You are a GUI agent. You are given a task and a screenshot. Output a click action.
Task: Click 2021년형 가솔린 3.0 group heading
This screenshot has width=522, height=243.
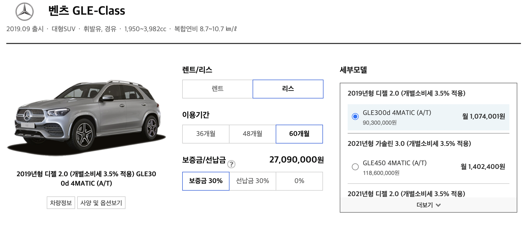coord(409,144)
